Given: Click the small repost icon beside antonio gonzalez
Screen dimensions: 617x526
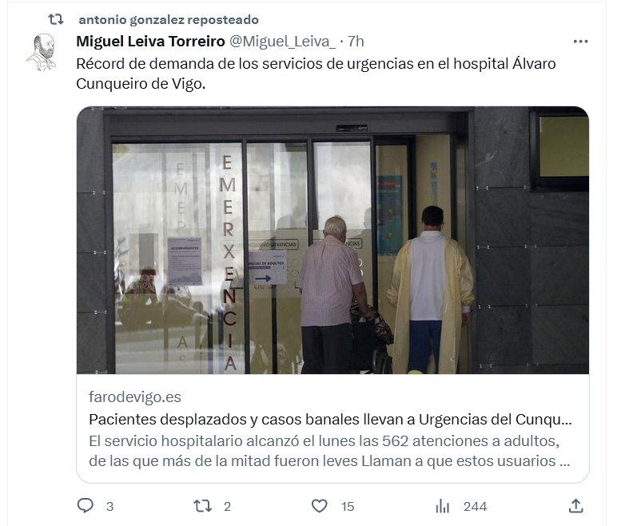Looking at the screenshot, I should (x=55, y=19).
